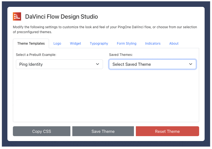
Task: Click the red Reset Theme button
Action: [x=167, y=131]
